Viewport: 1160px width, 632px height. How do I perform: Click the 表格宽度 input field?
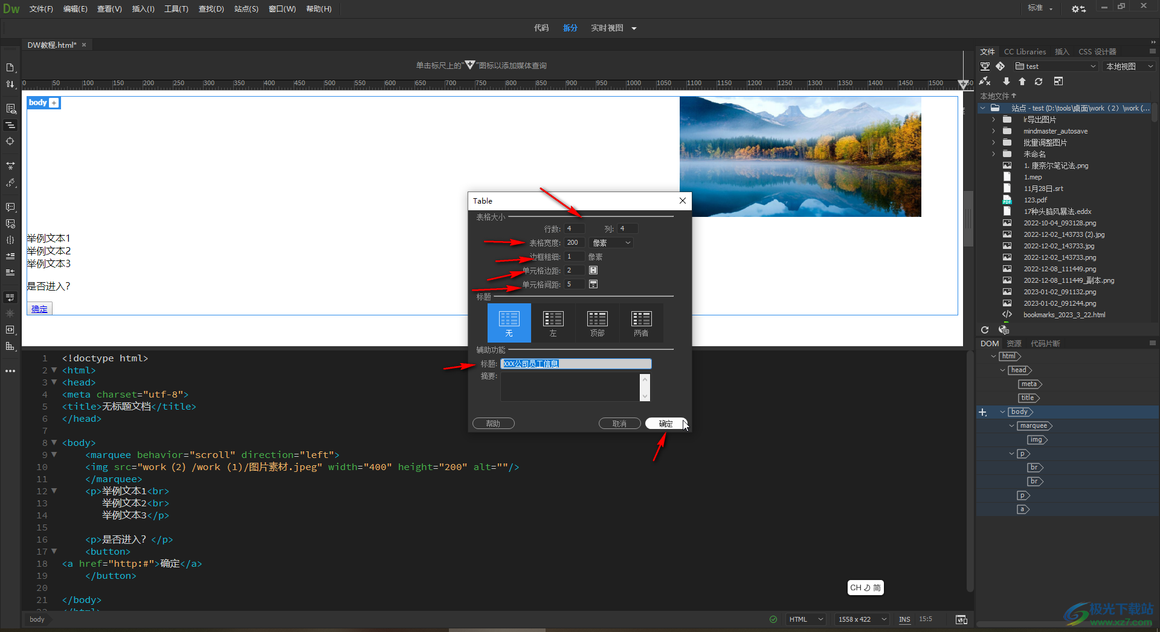pyautogui.click(x=575, y=242)
